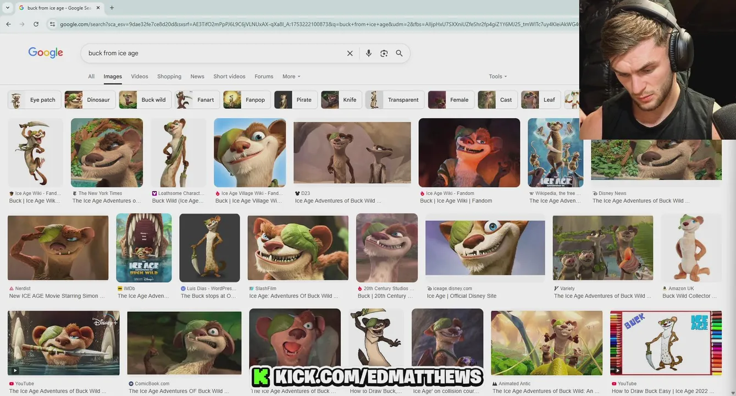This screenshot has height=396, width=736.
Task: Open the Amazon UK Buck Wild Collector image
Action: click(x=691, y=248)
